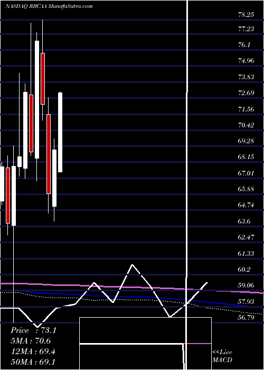Image resolution: width=264 pixels, height=370 pixels.
Task: Select the 57.93 price axis label
Action: [x=246, y=301]
